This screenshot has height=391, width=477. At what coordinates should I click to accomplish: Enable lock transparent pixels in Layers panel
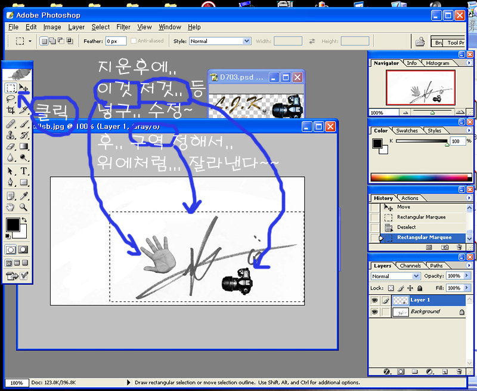coord(391,288)
